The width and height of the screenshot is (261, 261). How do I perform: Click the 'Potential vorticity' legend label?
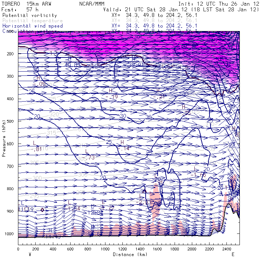pyautogui.click(x=30, y=15)
